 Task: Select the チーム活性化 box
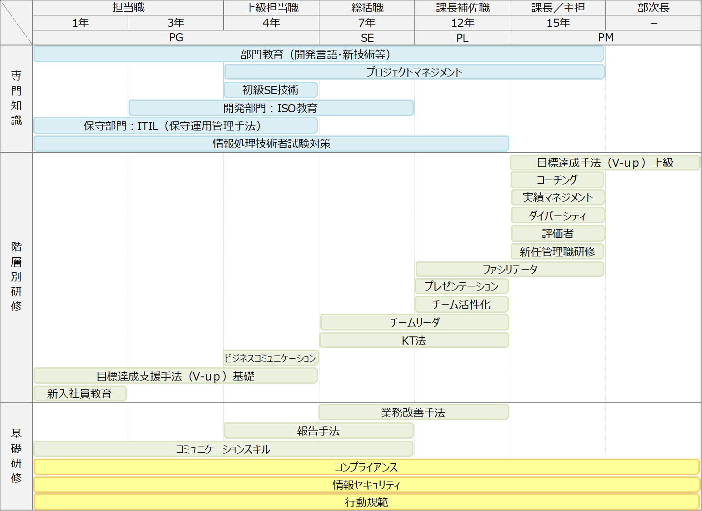click(x=462, y=304)
